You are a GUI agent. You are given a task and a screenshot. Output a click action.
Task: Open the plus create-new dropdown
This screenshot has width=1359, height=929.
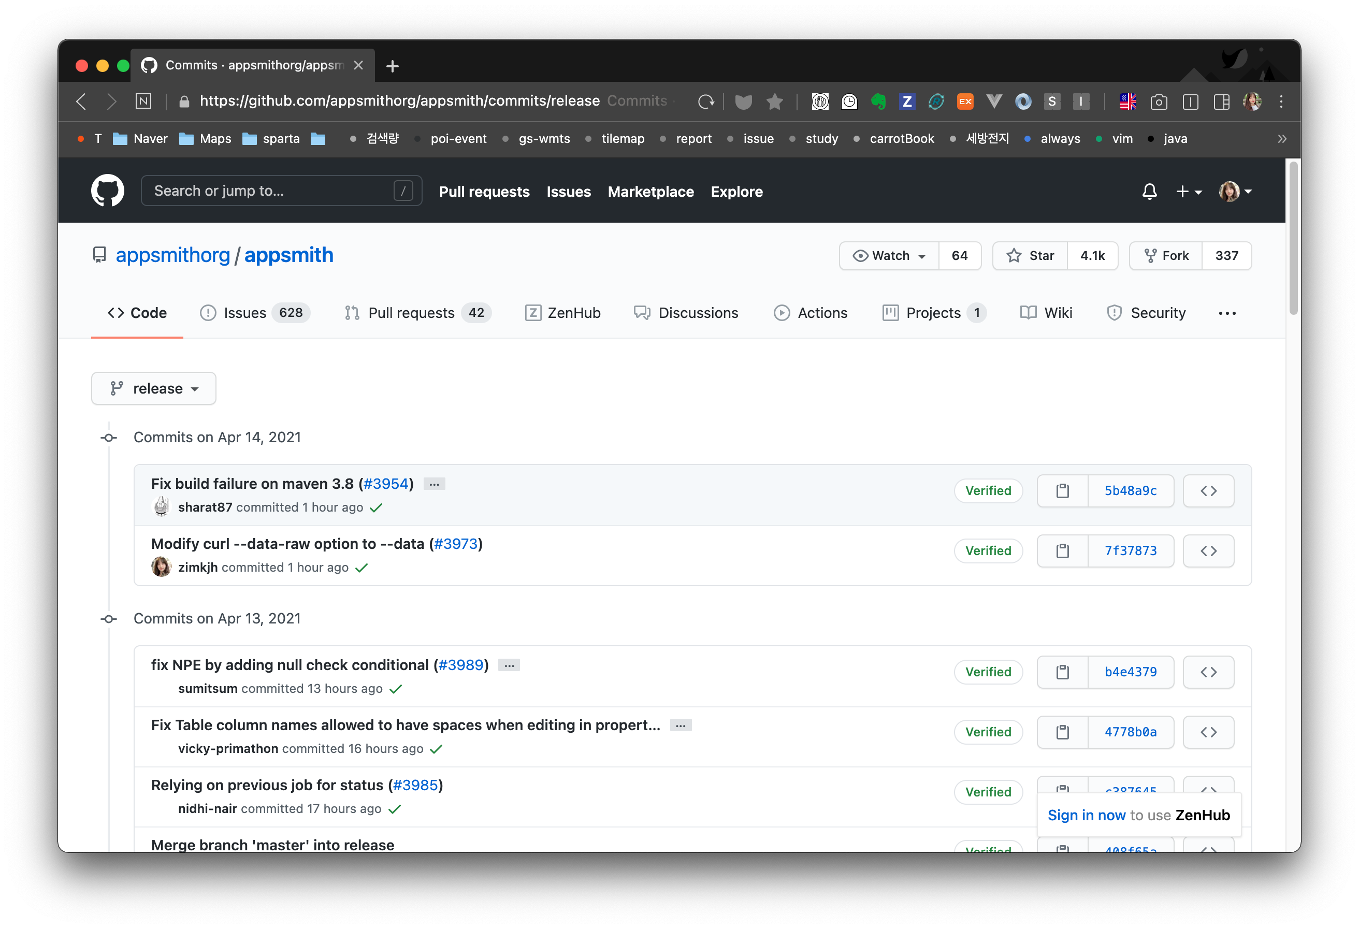pos(1188,192)
